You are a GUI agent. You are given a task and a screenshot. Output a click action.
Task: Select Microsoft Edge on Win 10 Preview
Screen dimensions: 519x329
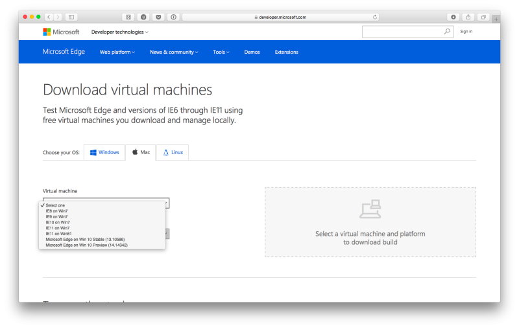tap(86, 245)
